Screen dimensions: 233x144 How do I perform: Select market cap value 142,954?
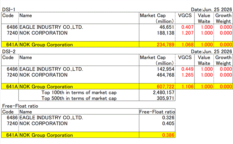165,69
